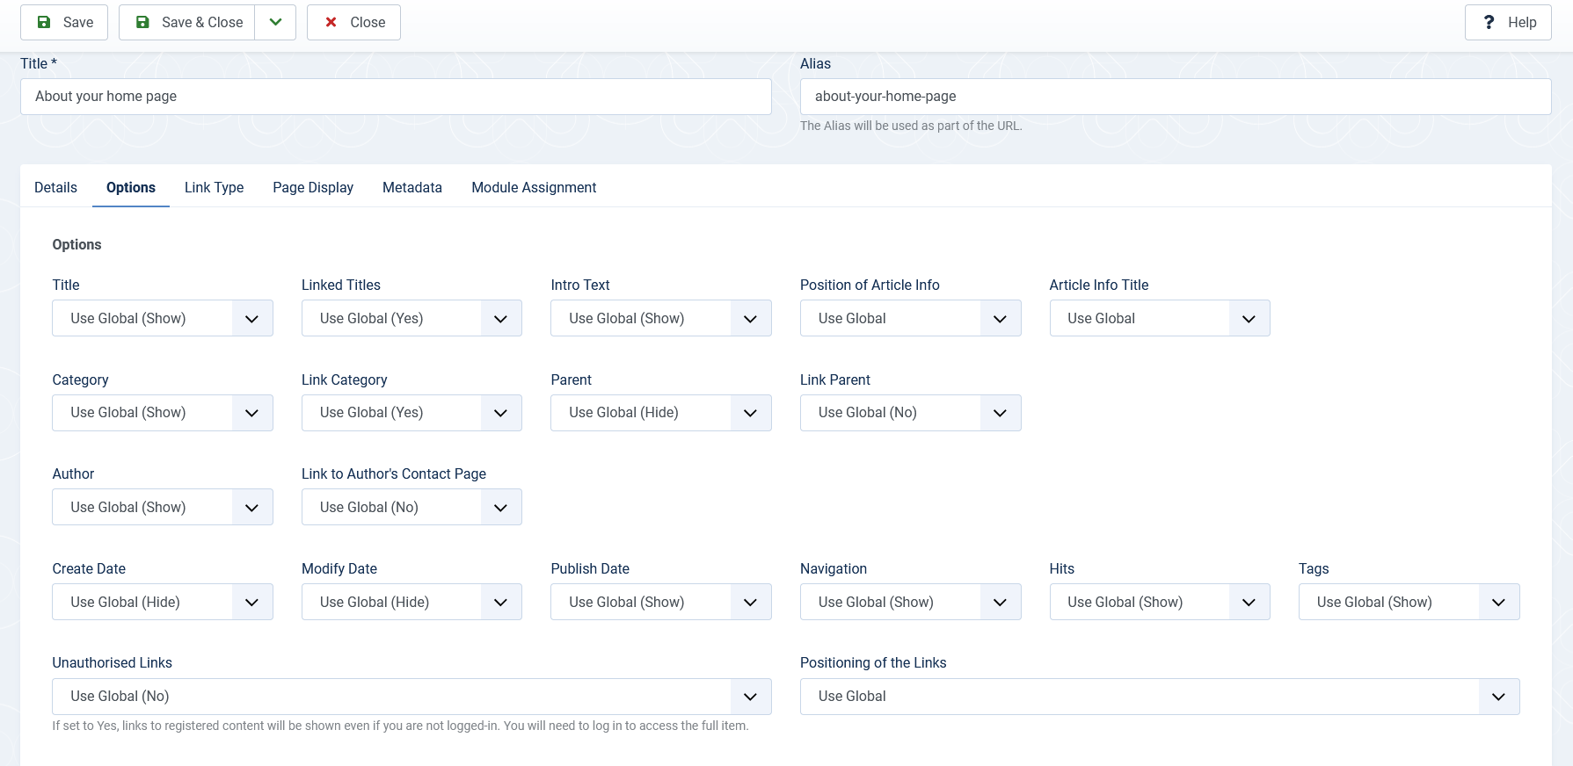This screenshot has height=766, width=1573.
Task: Open the Navigation dropdown
Action: click(x=910, y=602)
